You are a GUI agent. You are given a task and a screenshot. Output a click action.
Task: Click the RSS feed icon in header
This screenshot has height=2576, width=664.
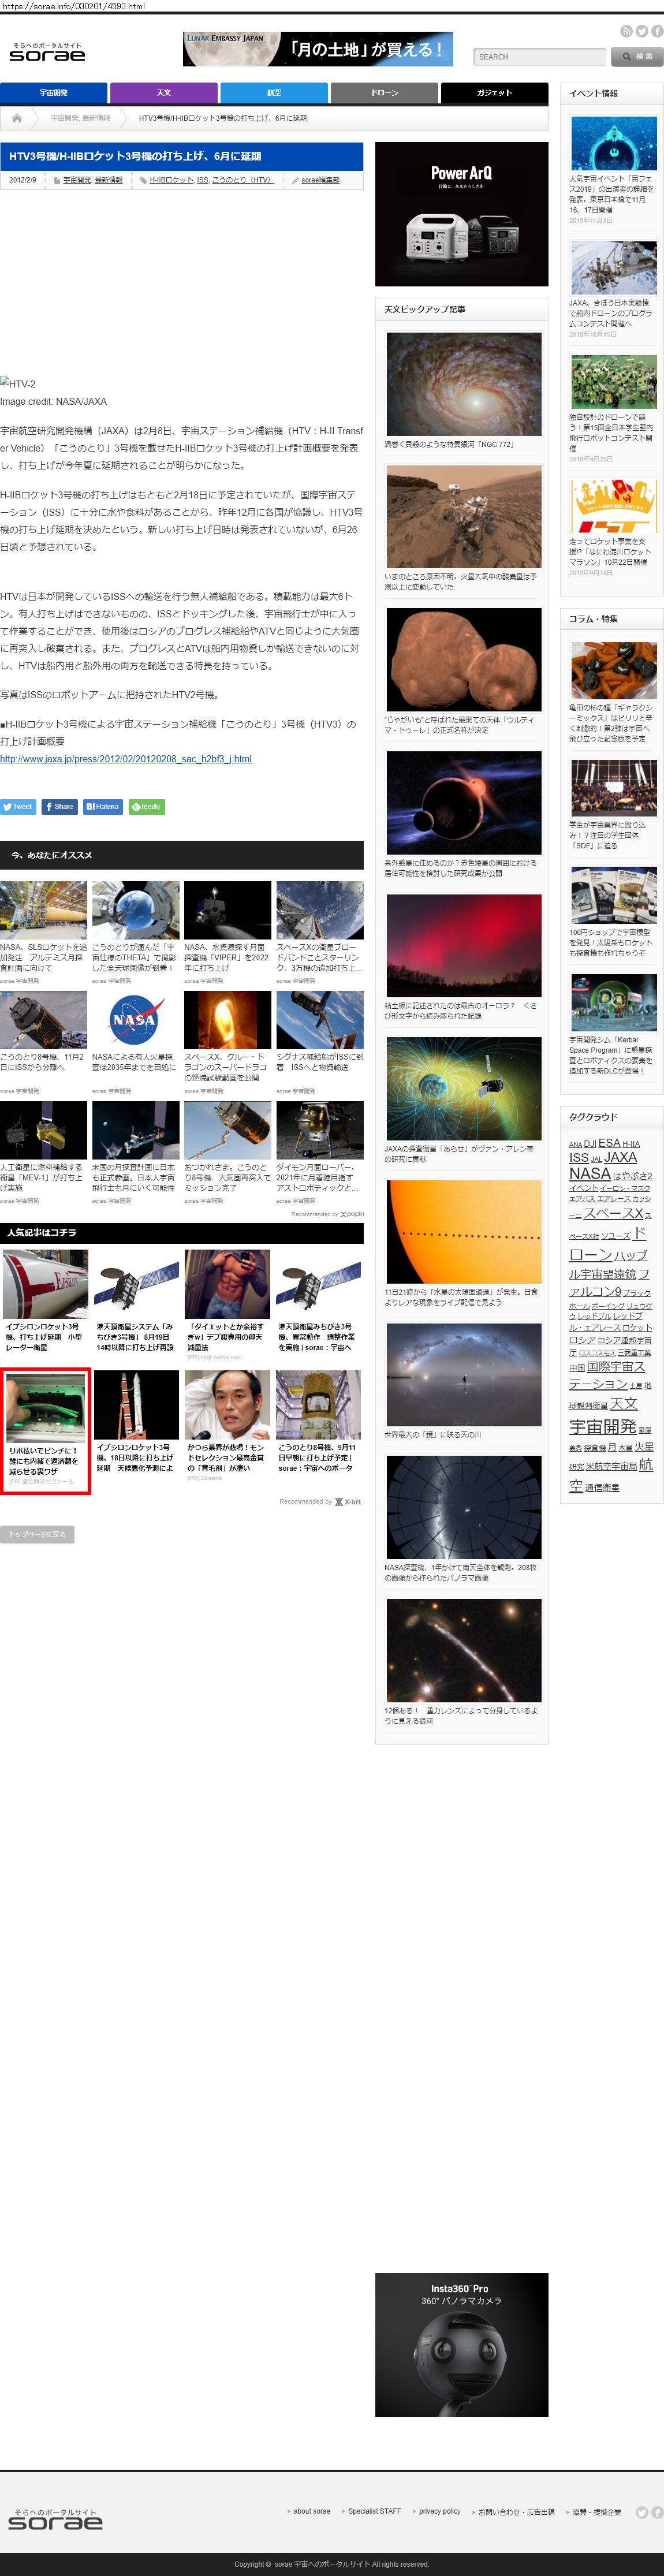click(x=626, y=31)
